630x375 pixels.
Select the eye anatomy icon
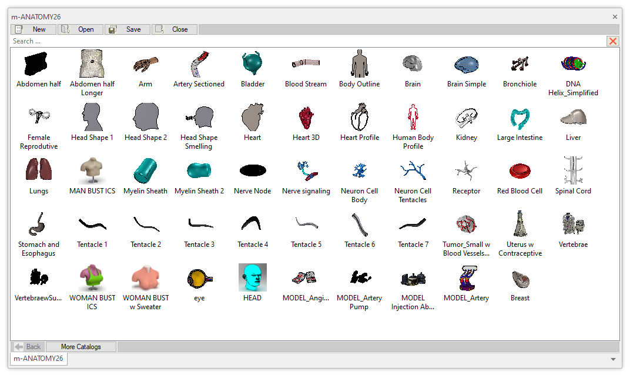point(199,277)
